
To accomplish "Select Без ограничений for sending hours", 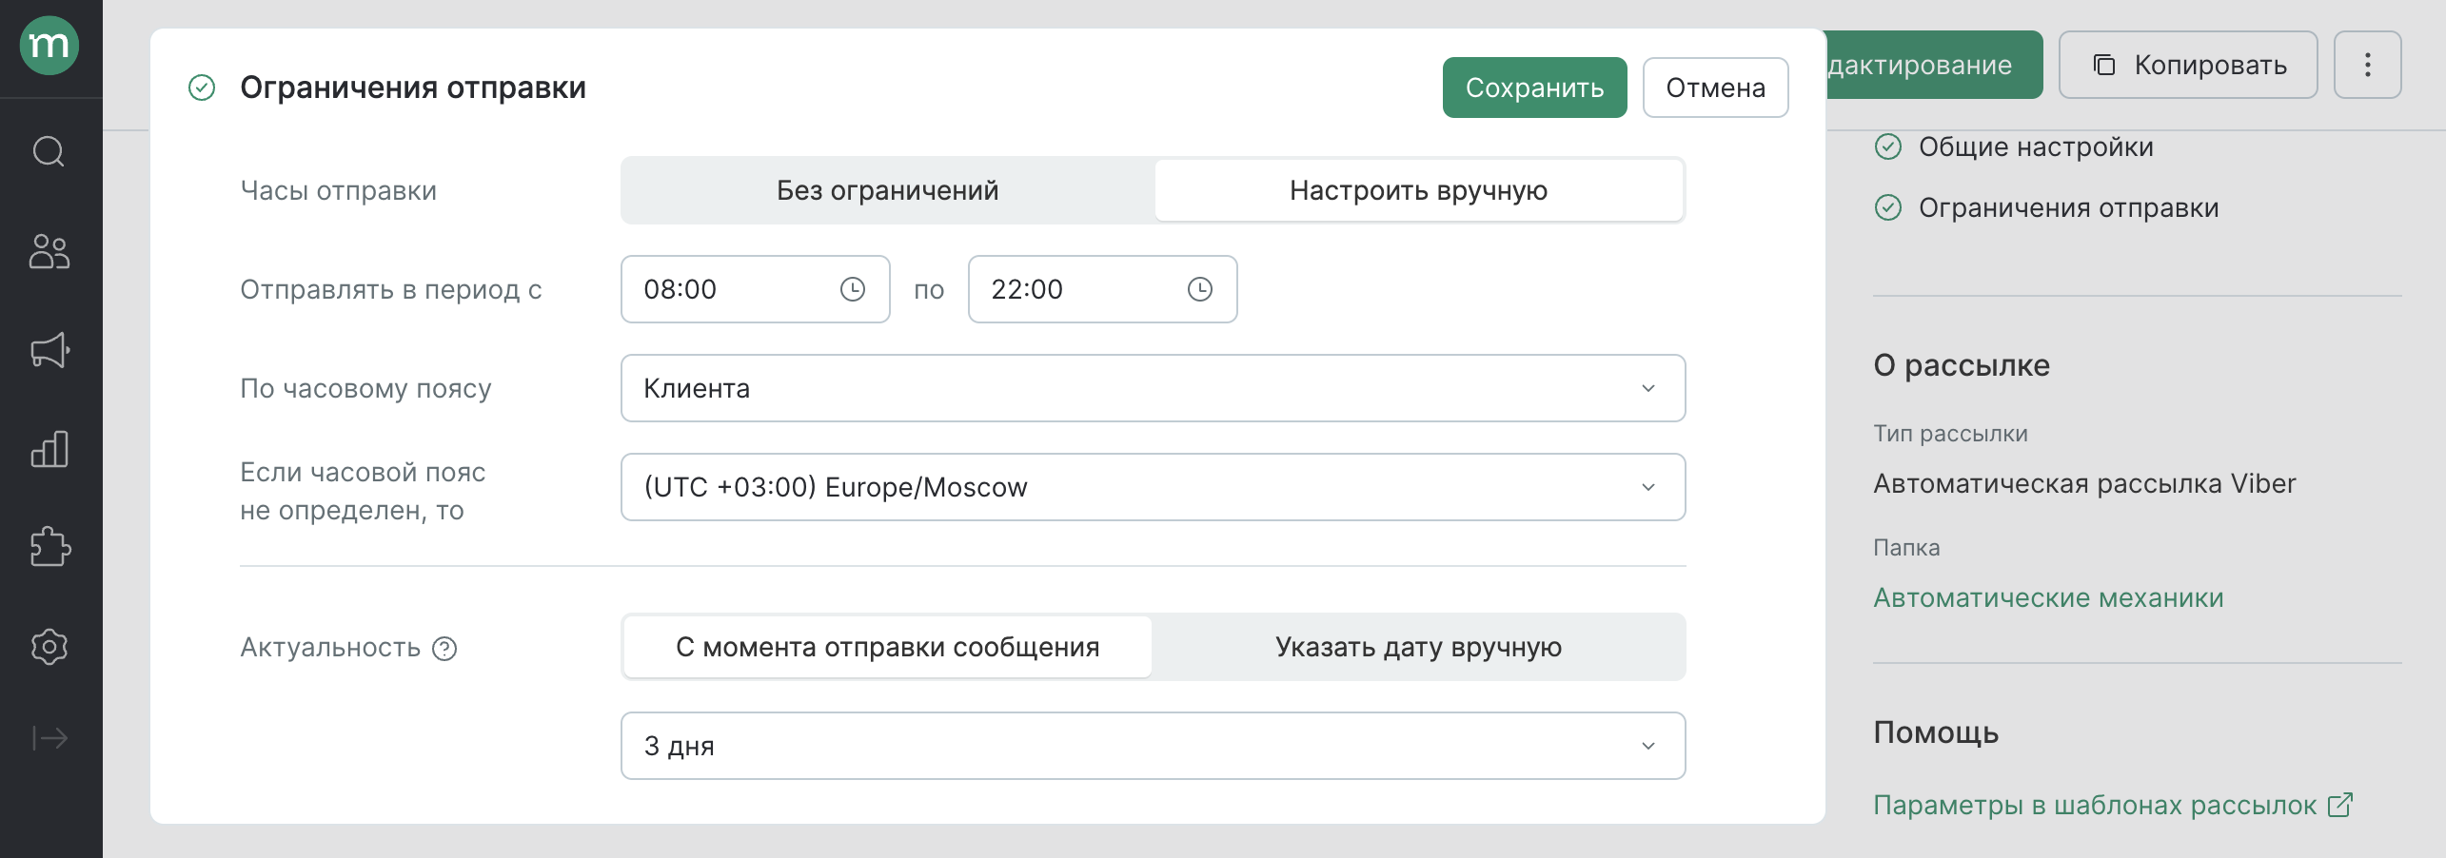I will (x=888, y=190).
